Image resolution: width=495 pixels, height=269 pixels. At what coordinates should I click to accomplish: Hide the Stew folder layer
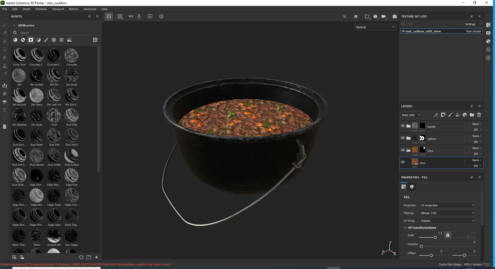(x=403, y=150)
